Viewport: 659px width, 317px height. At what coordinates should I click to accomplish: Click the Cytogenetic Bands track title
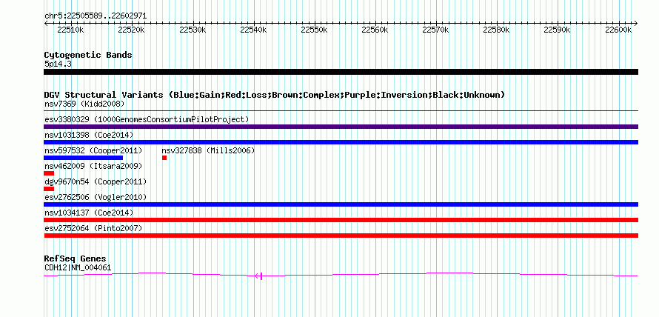click(x=88, y=55)
